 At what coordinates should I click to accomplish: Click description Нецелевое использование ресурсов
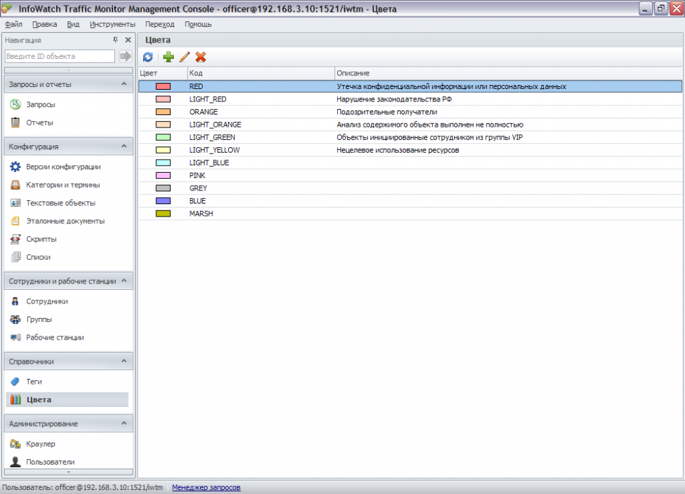click(397, 150)
